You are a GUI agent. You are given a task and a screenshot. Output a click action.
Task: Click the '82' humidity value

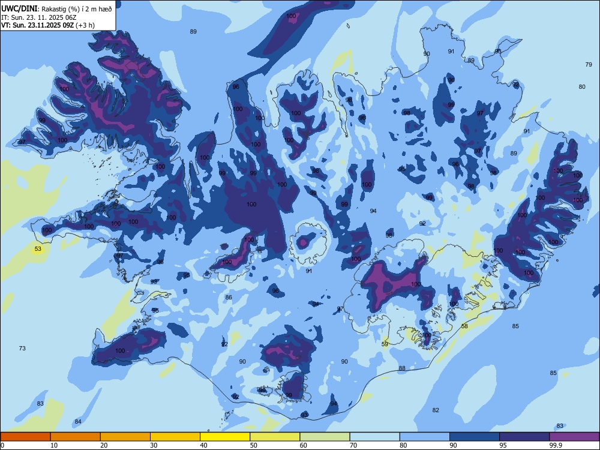tap(436, 410)
